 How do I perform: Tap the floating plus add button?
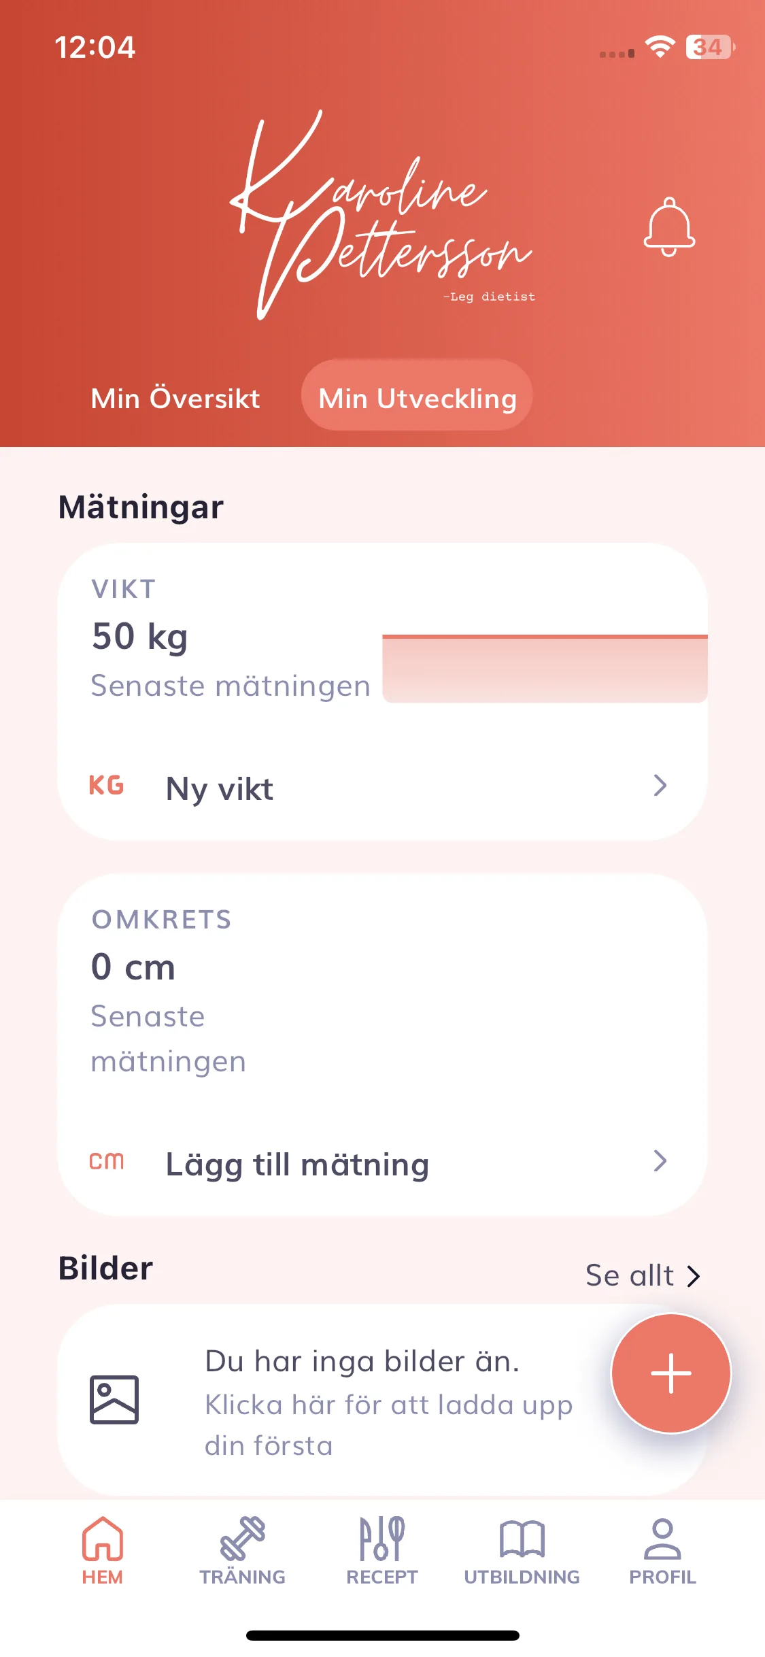[x=671, y=1373]
